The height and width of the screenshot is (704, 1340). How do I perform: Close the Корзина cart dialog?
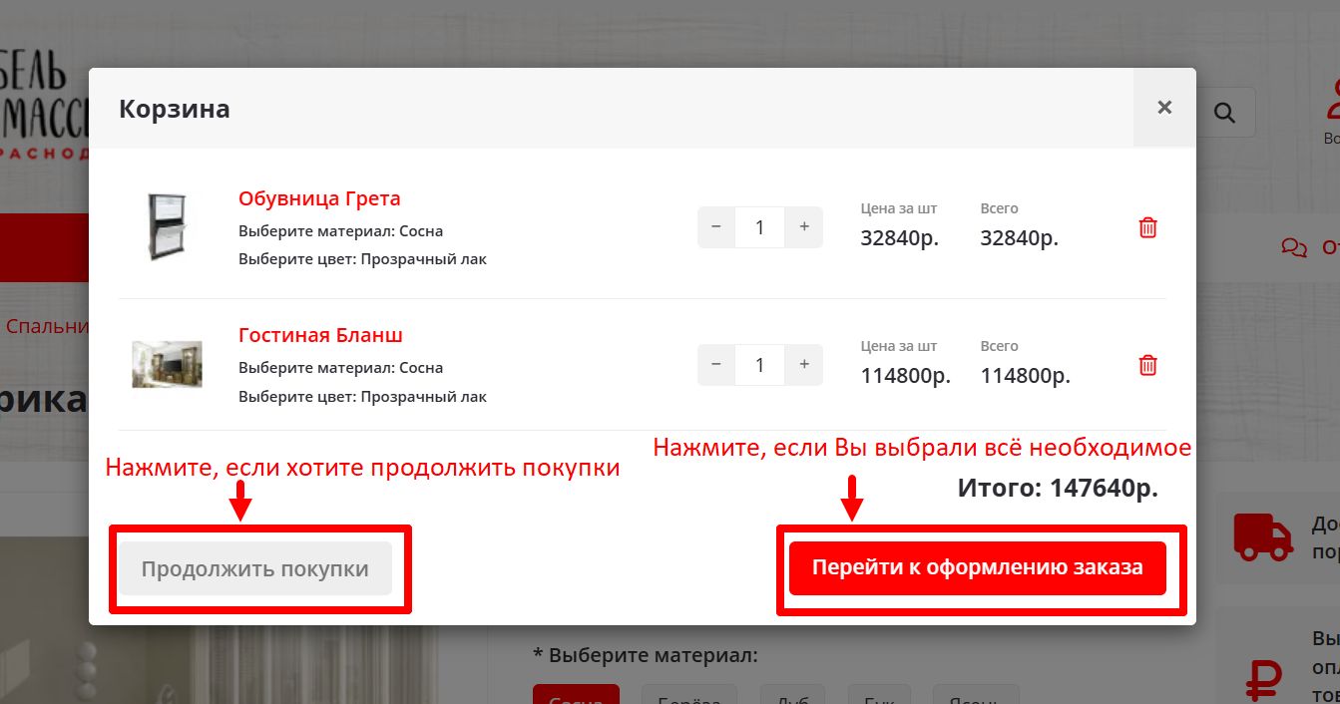[x=1164, y=108]
